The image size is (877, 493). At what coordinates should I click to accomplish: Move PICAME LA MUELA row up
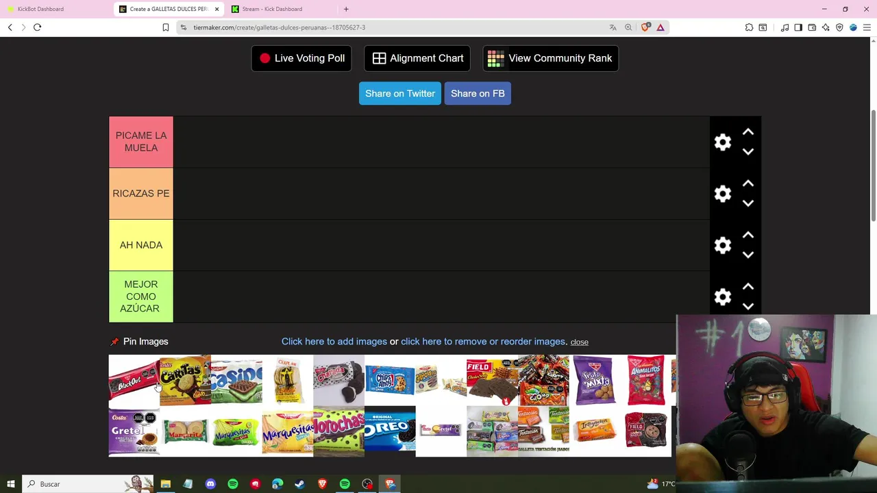tap(748, 132)
